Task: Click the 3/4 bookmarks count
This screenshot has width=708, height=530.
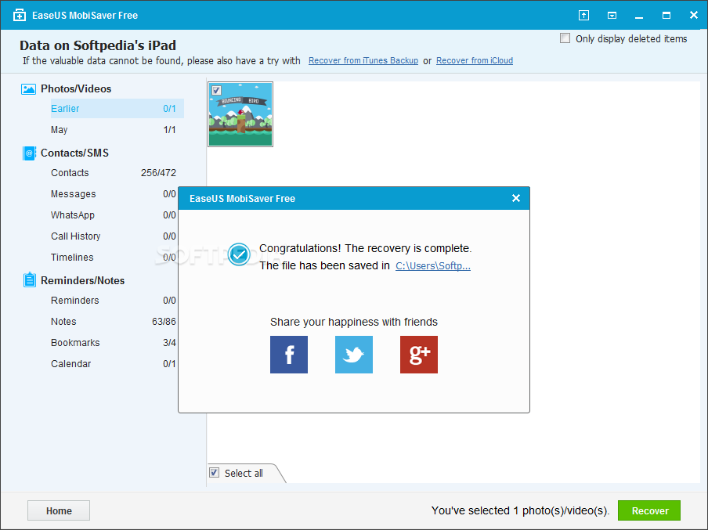Action: (169, 343)
